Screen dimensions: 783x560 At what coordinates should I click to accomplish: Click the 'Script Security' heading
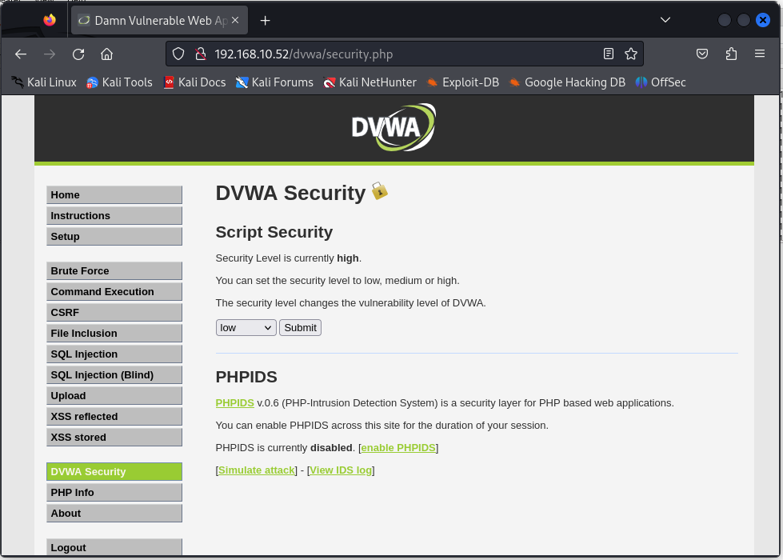[x=274, y=232]
